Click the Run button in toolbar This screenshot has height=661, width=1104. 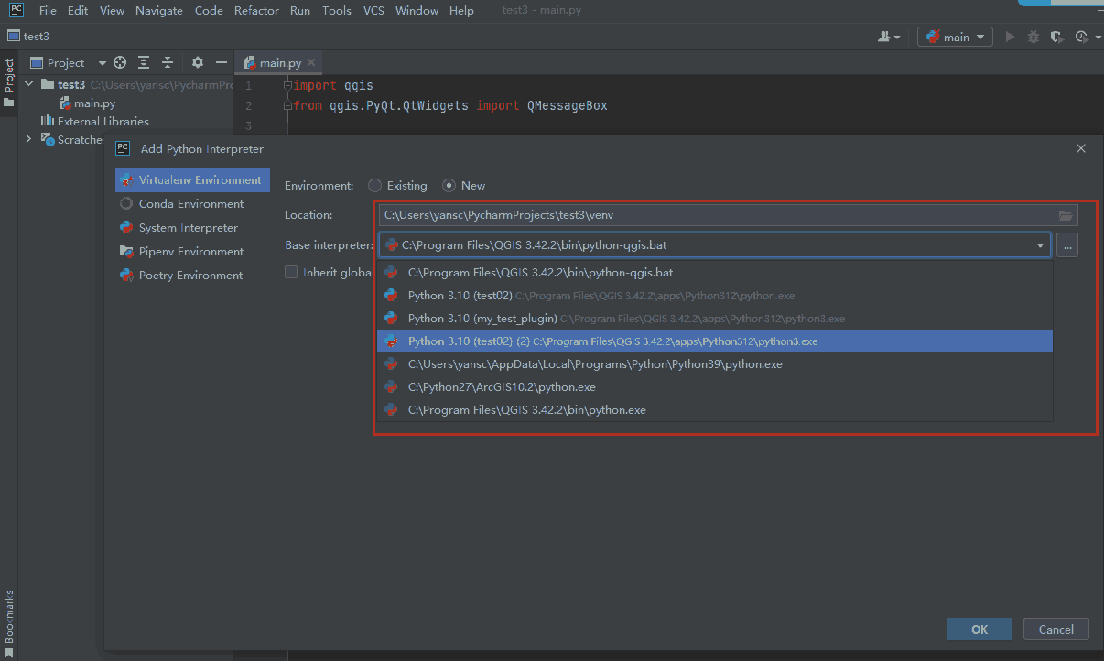[x=1010, y=37]
